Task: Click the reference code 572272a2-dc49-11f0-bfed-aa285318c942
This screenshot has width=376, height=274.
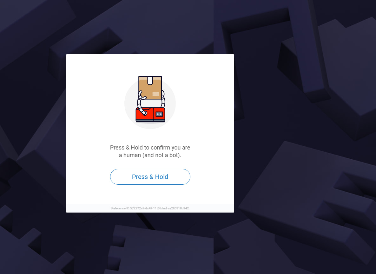Action: coord(160,208)
